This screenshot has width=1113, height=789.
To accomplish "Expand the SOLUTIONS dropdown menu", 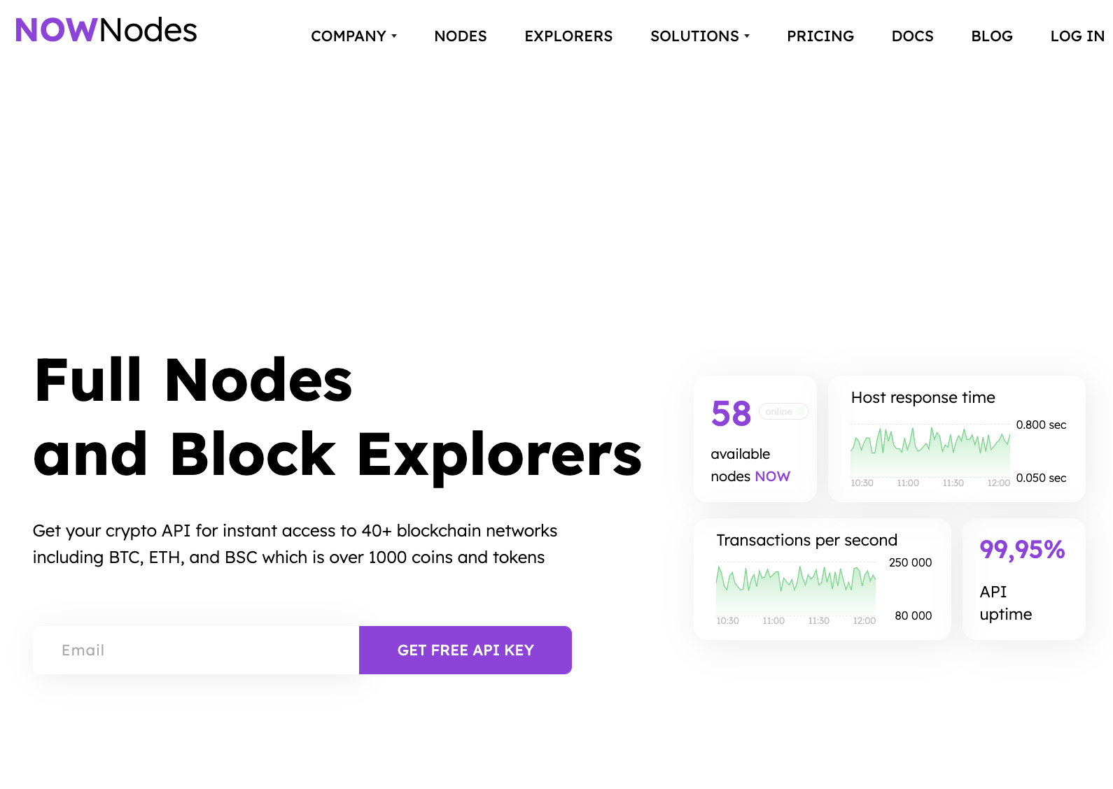I will coord(700,36).
